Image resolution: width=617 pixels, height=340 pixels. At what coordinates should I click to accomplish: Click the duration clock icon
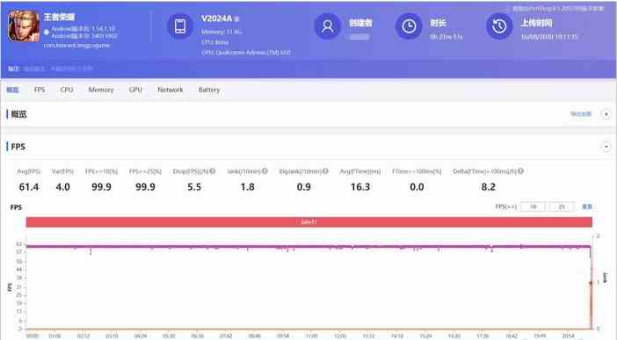point(409,26)
